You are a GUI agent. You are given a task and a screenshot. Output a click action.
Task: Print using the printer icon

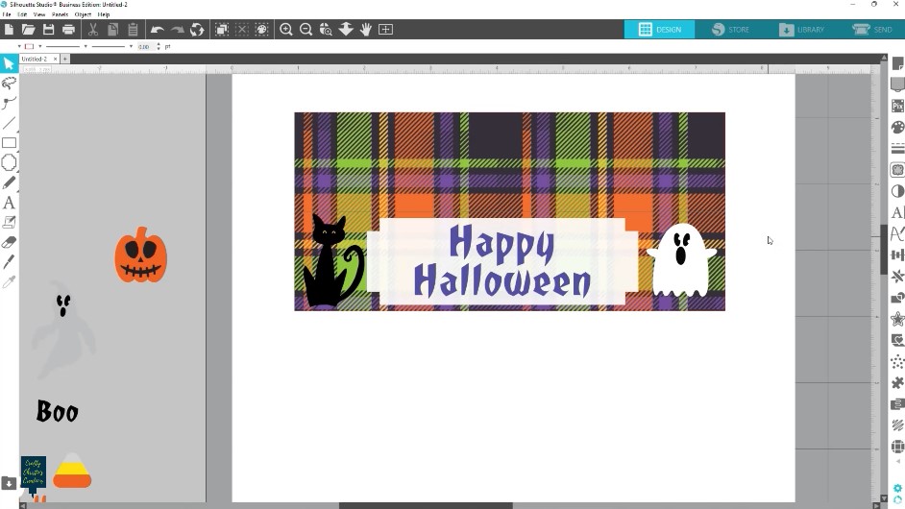68,30
